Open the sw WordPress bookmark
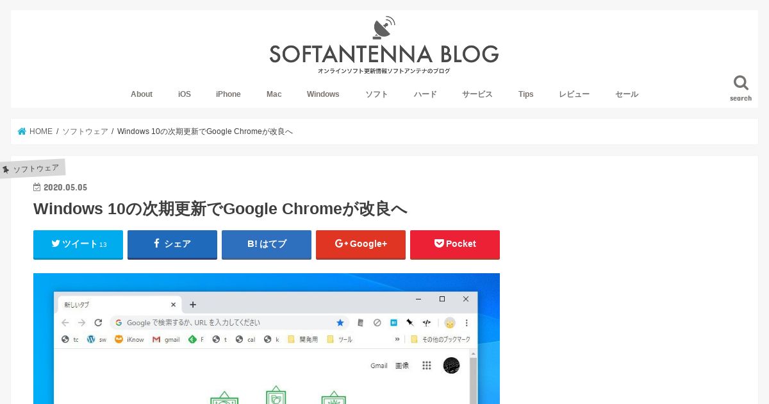Screen dimensions: 769x404 tap(97, 339)
